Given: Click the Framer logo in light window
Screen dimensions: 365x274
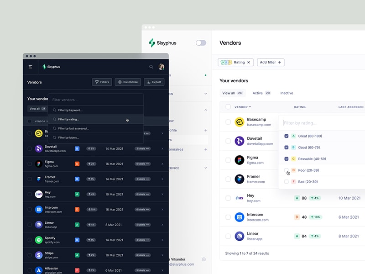Looking at the screenshot, I should 239,179.
